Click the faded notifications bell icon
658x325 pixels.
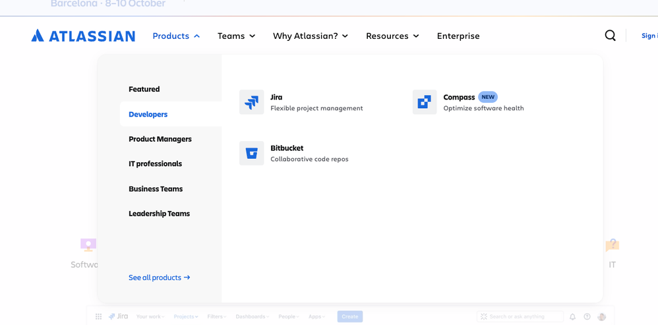(572, 316)
